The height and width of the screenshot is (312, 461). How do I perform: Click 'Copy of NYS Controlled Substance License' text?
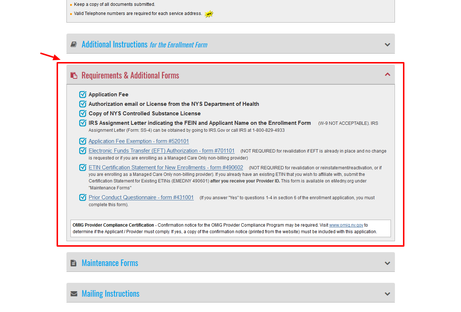pos(145,113)
